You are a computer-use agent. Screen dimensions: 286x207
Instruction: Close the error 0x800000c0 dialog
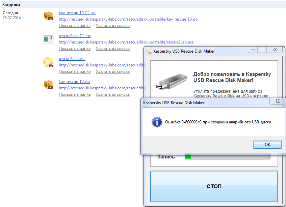pyautogui.click(x=278, y=101)
